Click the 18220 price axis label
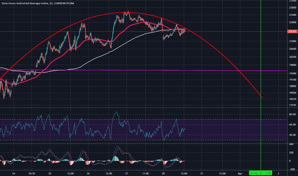Viewport: 298px width, 176px height. pos(293,99)
